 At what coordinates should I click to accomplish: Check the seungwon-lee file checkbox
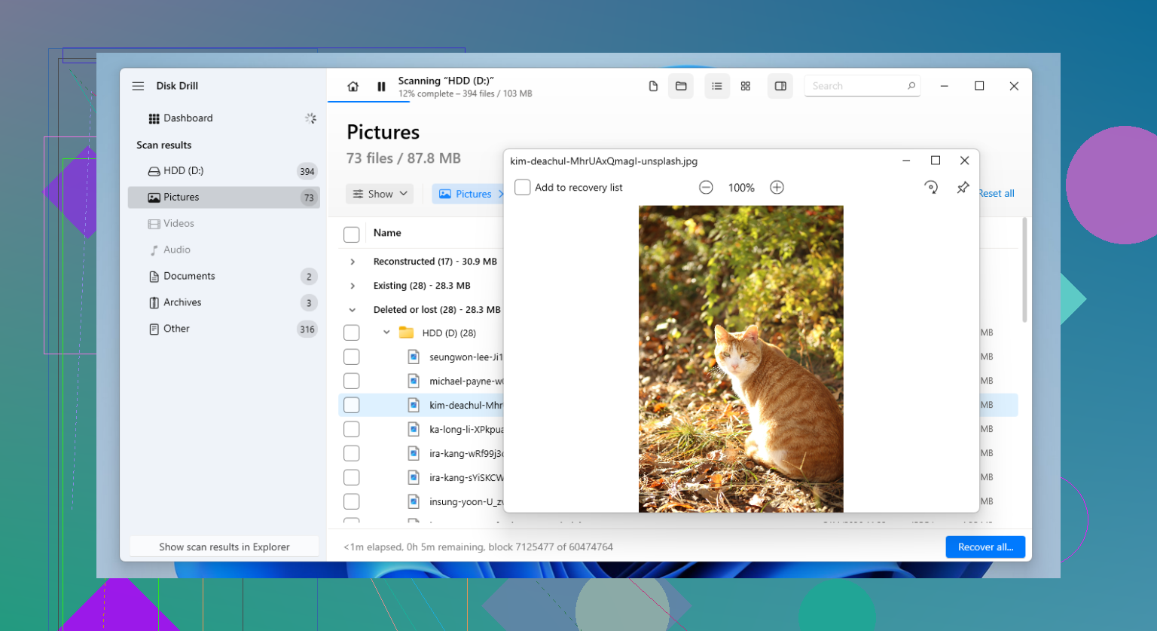352,357
